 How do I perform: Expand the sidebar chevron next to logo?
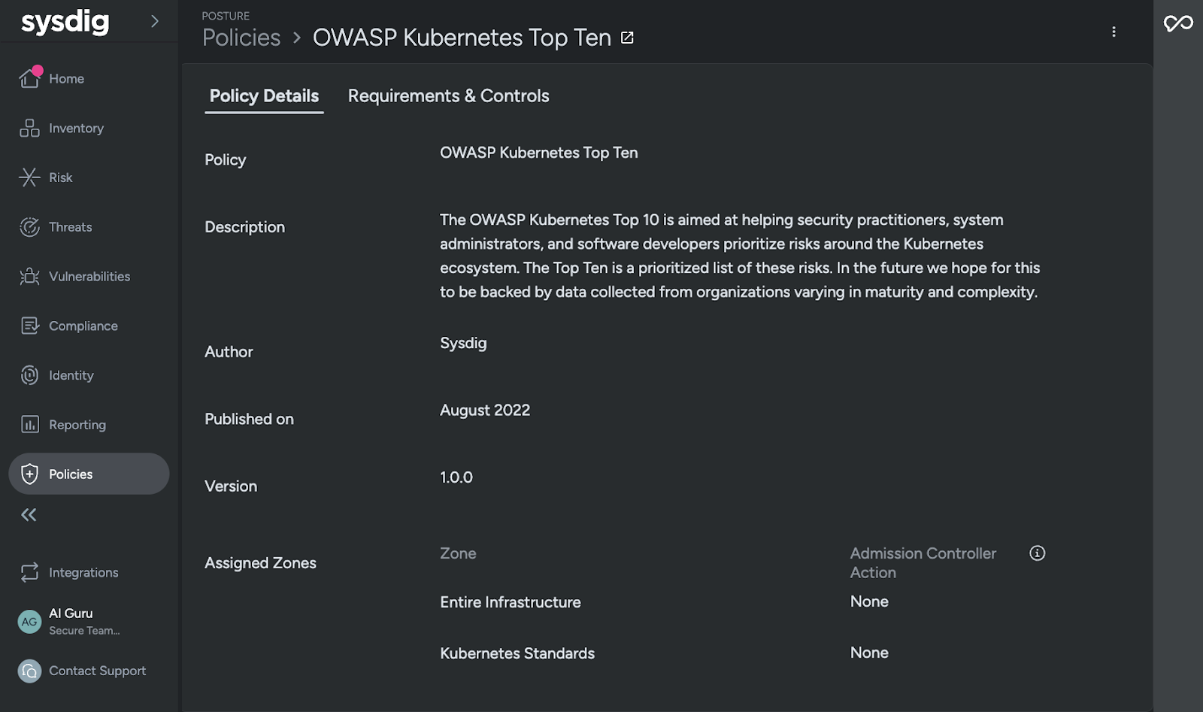pyautogui.click(x=154, y=21)
